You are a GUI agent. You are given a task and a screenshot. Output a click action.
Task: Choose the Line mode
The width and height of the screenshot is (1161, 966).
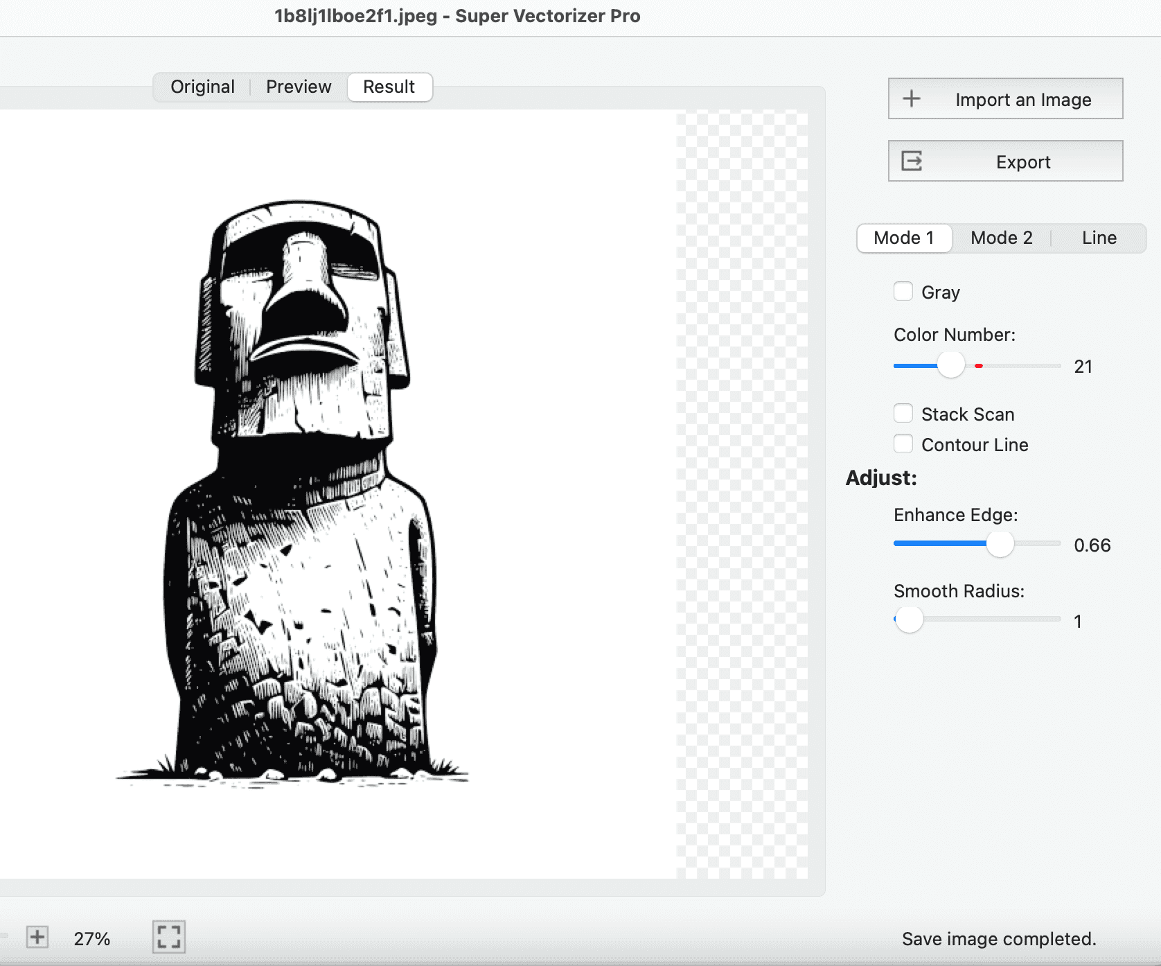pyautogui.click(x=1099, y=238)
